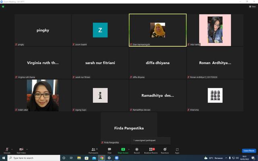This screenshot has height=161, width=258.
Task: Open Task View on the taskbar
Action: point(71,158)
